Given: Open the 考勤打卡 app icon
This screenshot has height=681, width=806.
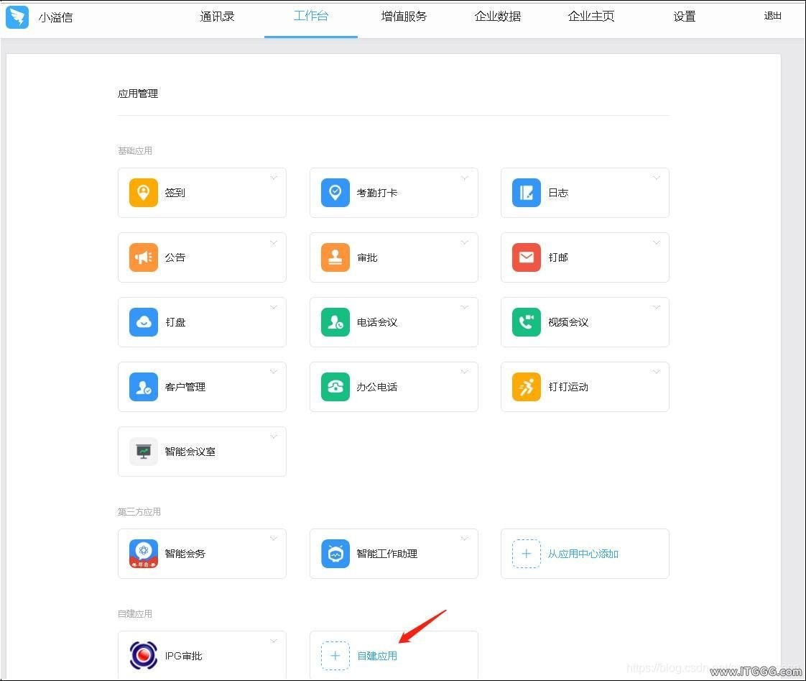Looking at the screenshot, I should pos(335,193).
